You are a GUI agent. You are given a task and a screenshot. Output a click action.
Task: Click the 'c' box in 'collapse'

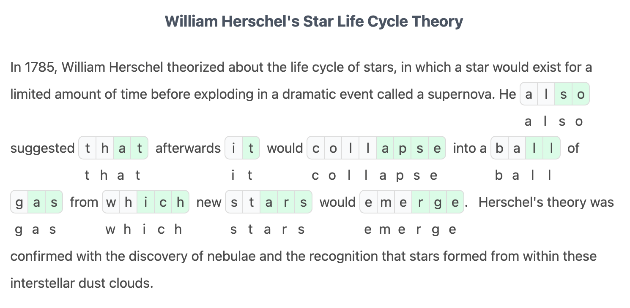tap(315, 148)
